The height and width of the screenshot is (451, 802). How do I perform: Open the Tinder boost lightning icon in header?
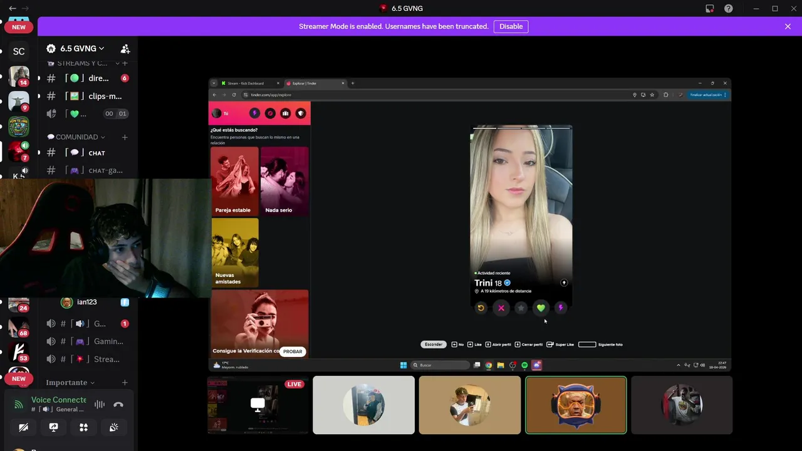coord(254,113)
